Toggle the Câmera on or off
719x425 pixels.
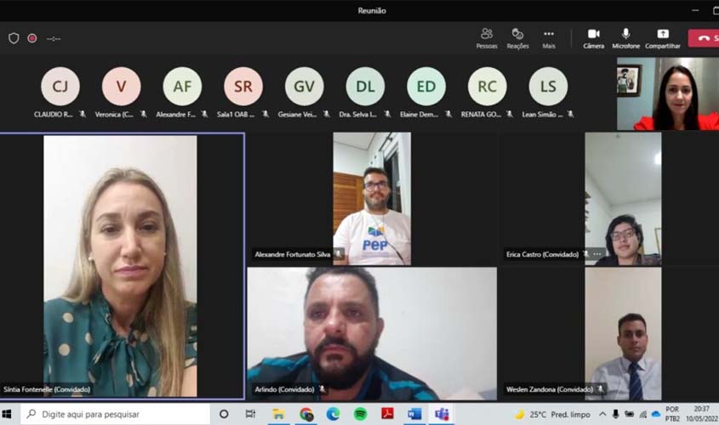[x=594, y=37]
